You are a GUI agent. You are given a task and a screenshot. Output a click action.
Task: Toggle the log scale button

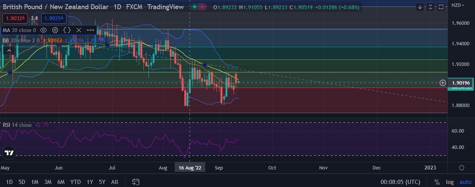[449, 182]
